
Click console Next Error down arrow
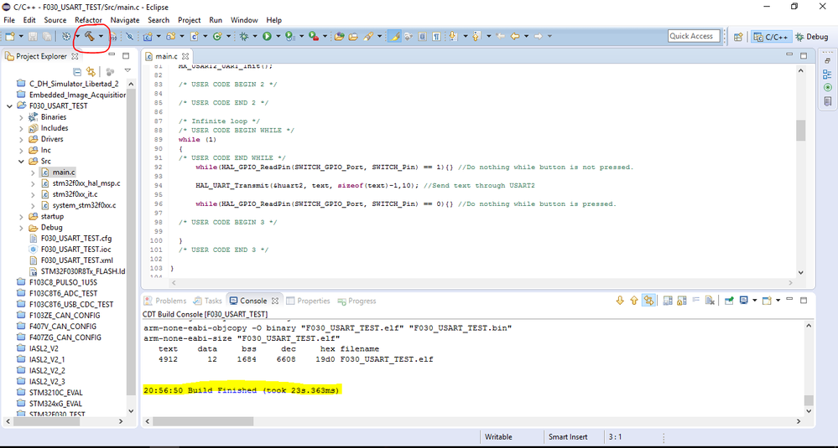tap(620, 301)
